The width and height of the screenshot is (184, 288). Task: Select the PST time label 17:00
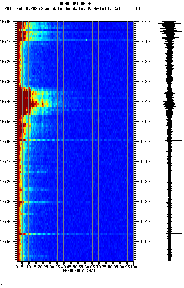pyautogui.click(x=6, y=142)
